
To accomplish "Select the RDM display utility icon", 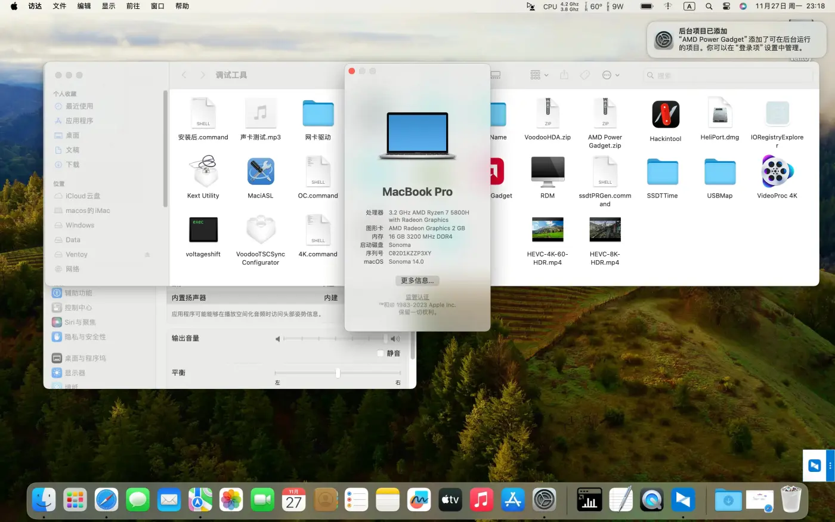I will (x=548, y=172).
